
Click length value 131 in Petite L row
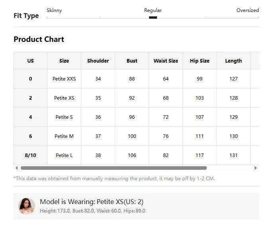pyautogui.click(x=234, y=155)
